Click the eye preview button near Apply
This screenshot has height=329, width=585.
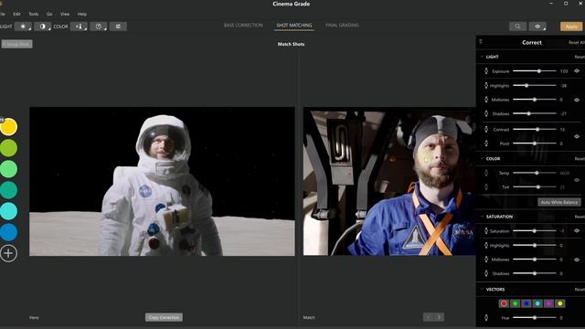pyautogui.click(x=537, y=27)
